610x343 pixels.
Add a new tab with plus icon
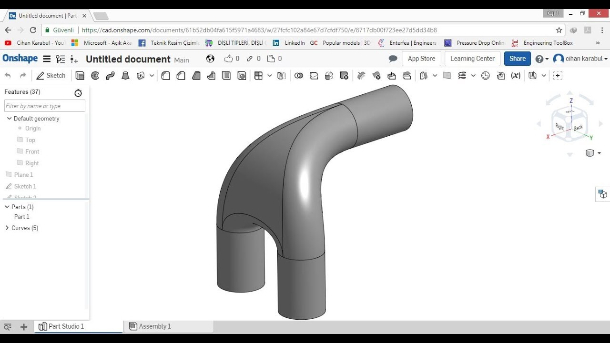click(x=24, y=327)
